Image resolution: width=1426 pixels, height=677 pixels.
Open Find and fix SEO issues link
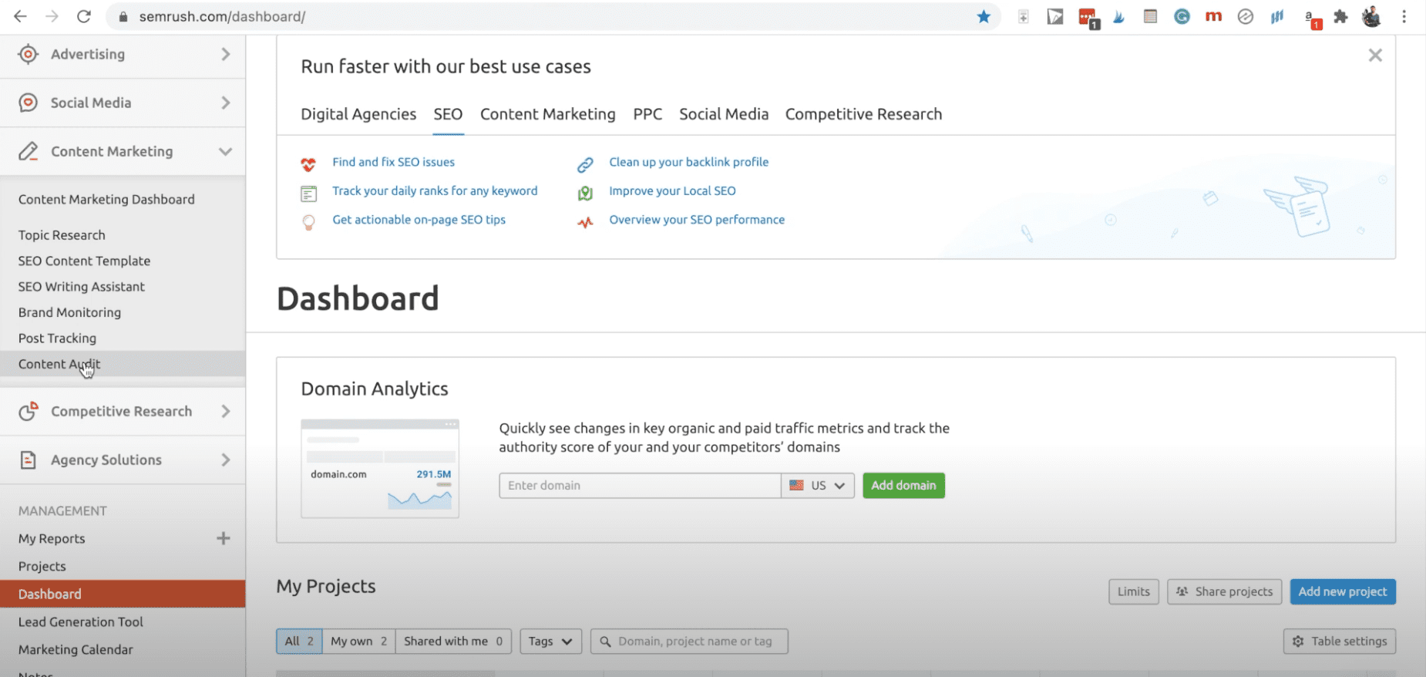(393, 162)
